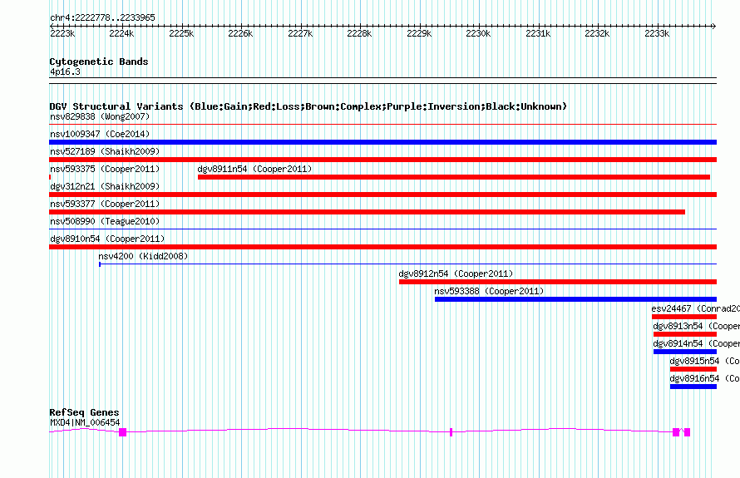The image size is (740, 478).
Task: Select the red dgv8912n54 variant bar
Action: point(557,282)
